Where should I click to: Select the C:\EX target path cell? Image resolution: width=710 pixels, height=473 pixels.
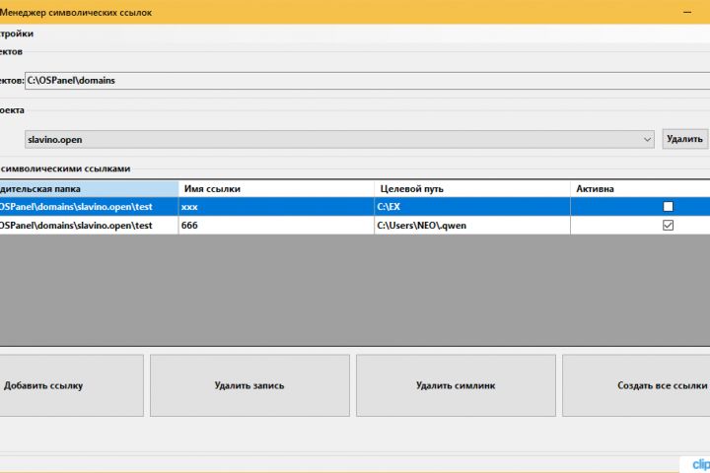pos(472,206)
